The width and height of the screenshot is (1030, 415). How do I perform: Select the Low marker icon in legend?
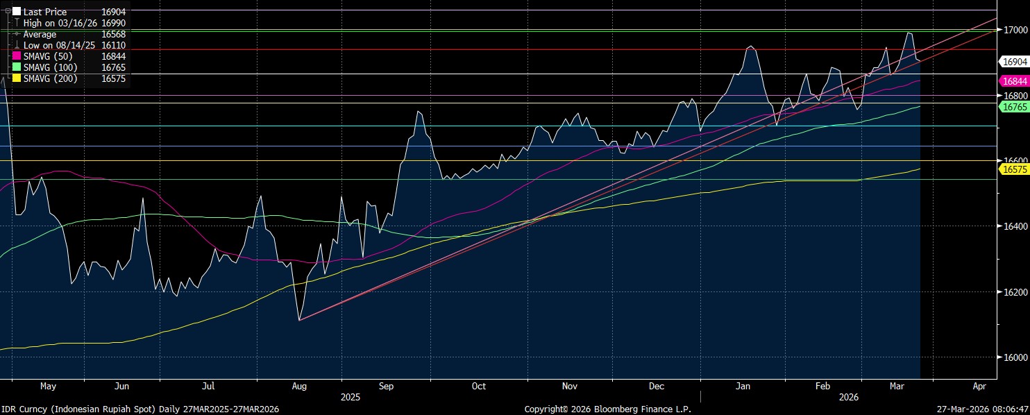17,45
